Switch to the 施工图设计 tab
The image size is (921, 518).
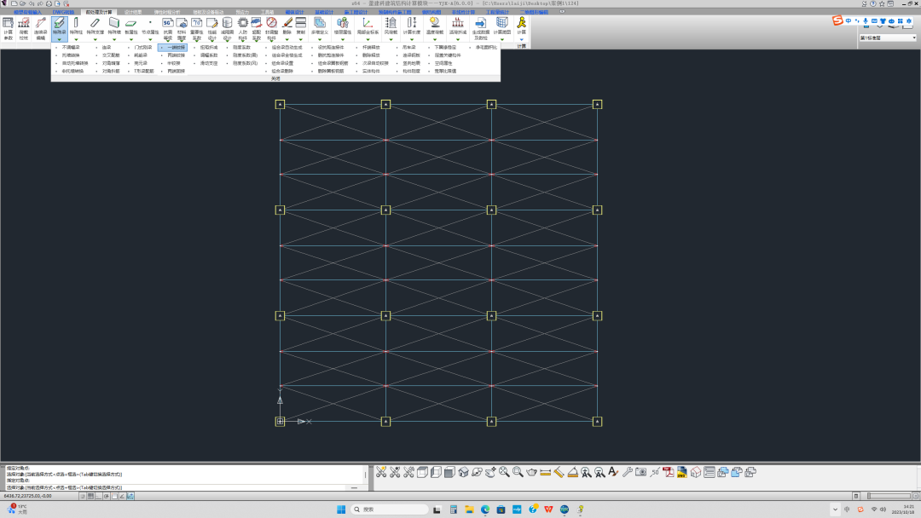(356, 12)
